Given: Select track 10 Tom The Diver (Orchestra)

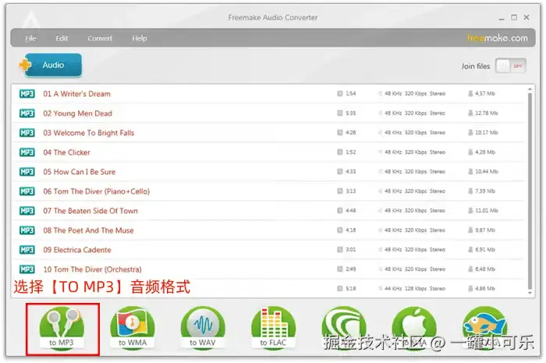Looking at the screenshot, I should tap(268, 269).
